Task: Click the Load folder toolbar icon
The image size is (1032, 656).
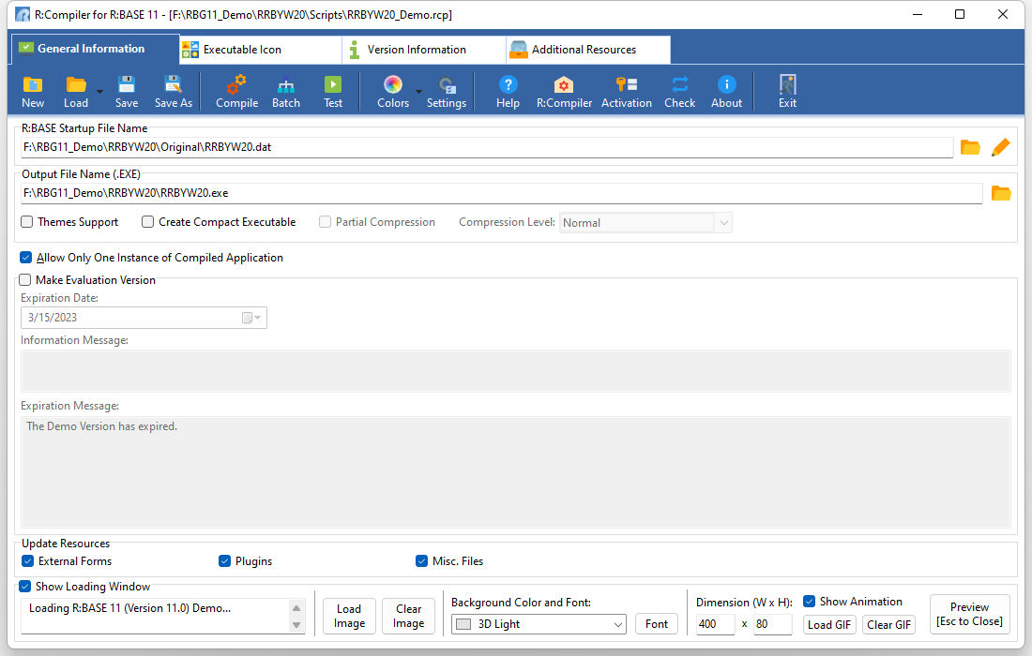Action: [x=76, y=84]
